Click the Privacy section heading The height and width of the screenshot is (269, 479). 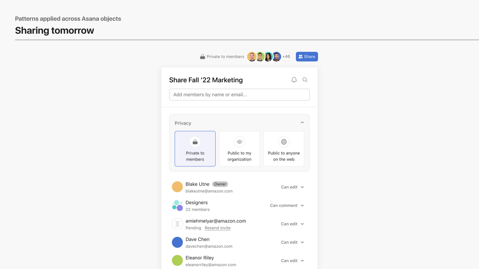click(183, 123)
